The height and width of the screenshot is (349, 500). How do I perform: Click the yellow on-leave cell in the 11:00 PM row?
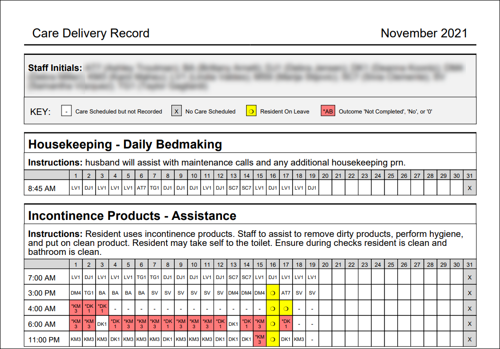(273, 339)
